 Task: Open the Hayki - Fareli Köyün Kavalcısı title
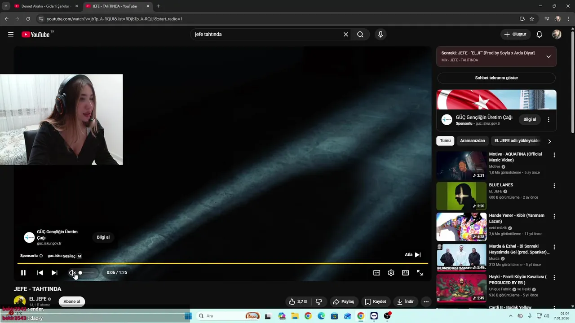[x=518, y=280]
